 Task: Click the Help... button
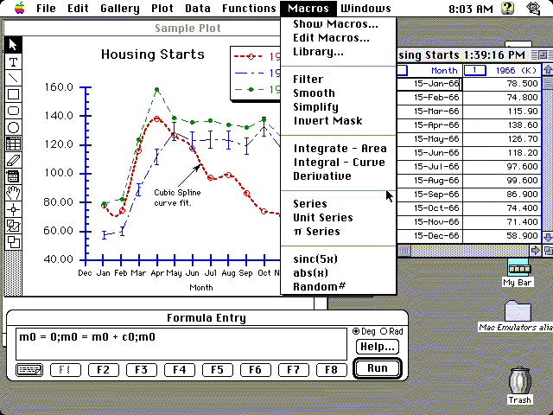(x=377, y=347)
